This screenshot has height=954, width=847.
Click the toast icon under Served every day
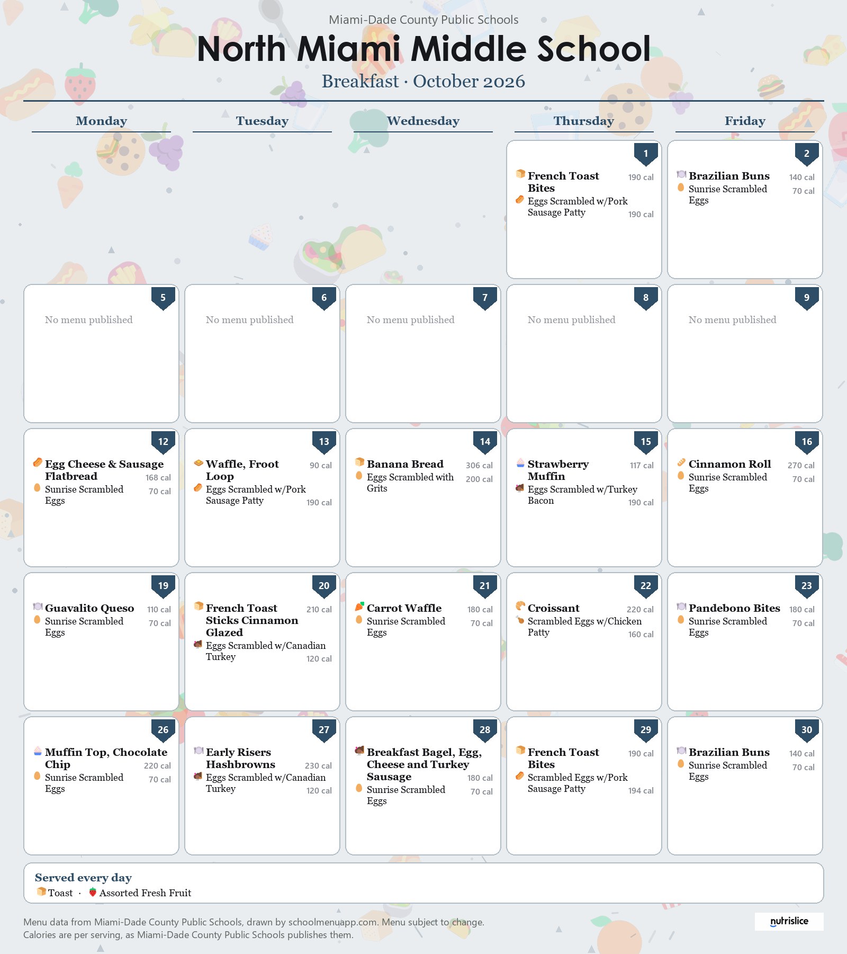point(41,892)
